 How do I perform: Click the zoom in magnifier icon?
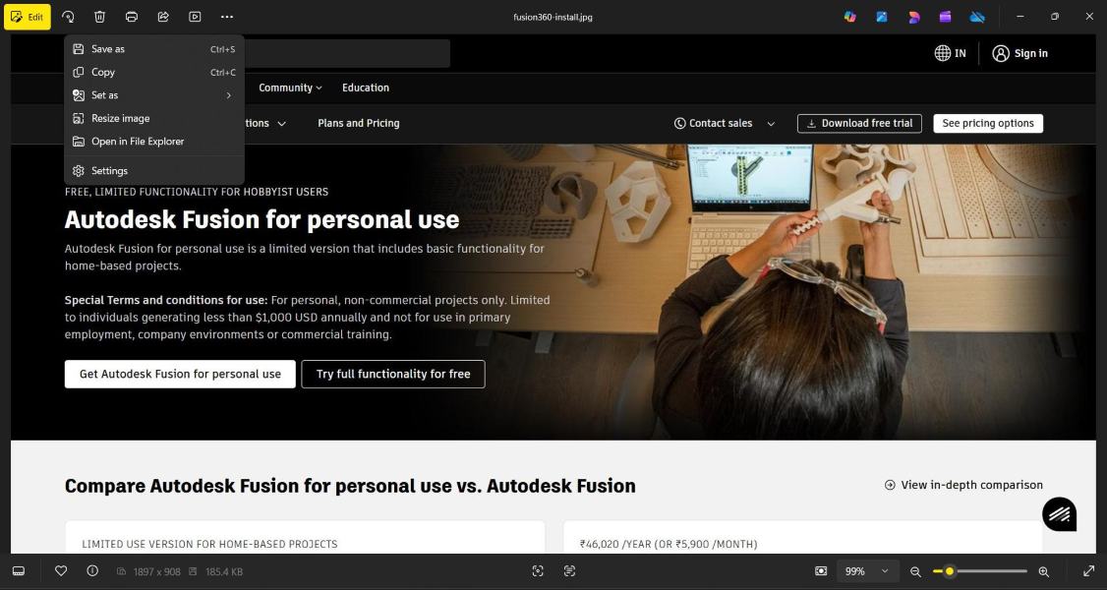pos(1043,571)
